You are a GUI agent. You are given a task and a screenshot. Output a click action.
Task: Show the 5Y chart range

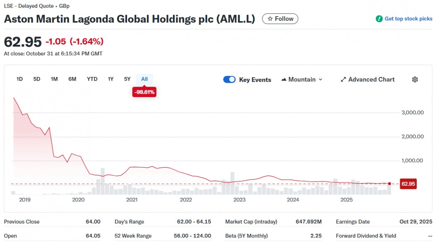(127, 79)
